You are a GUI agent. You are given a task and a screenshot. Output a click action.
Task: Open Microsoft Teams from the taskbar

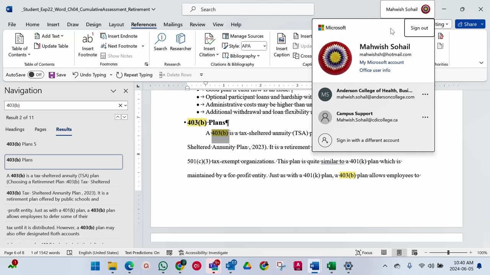click(214, 266)
